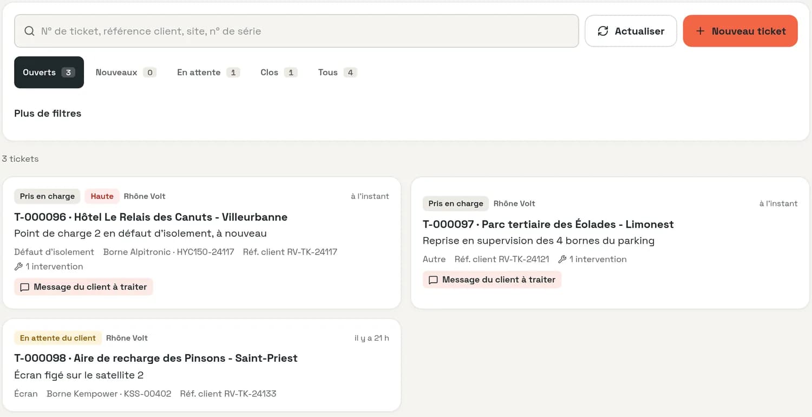Click the plus icon on Nouveau ticket

700,31
